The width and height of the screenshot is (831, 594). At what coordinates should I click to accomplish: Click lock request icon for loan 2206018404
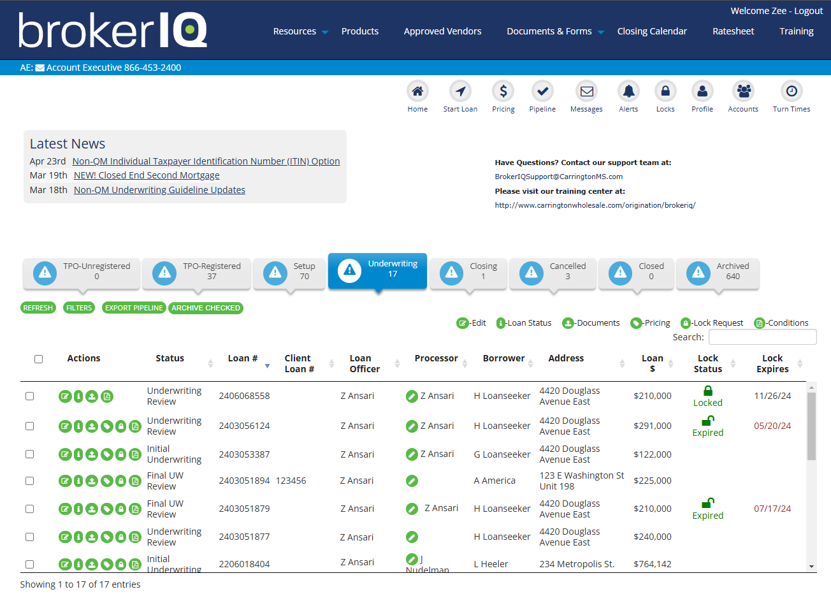pyautogui.click(x=120, y=564)
